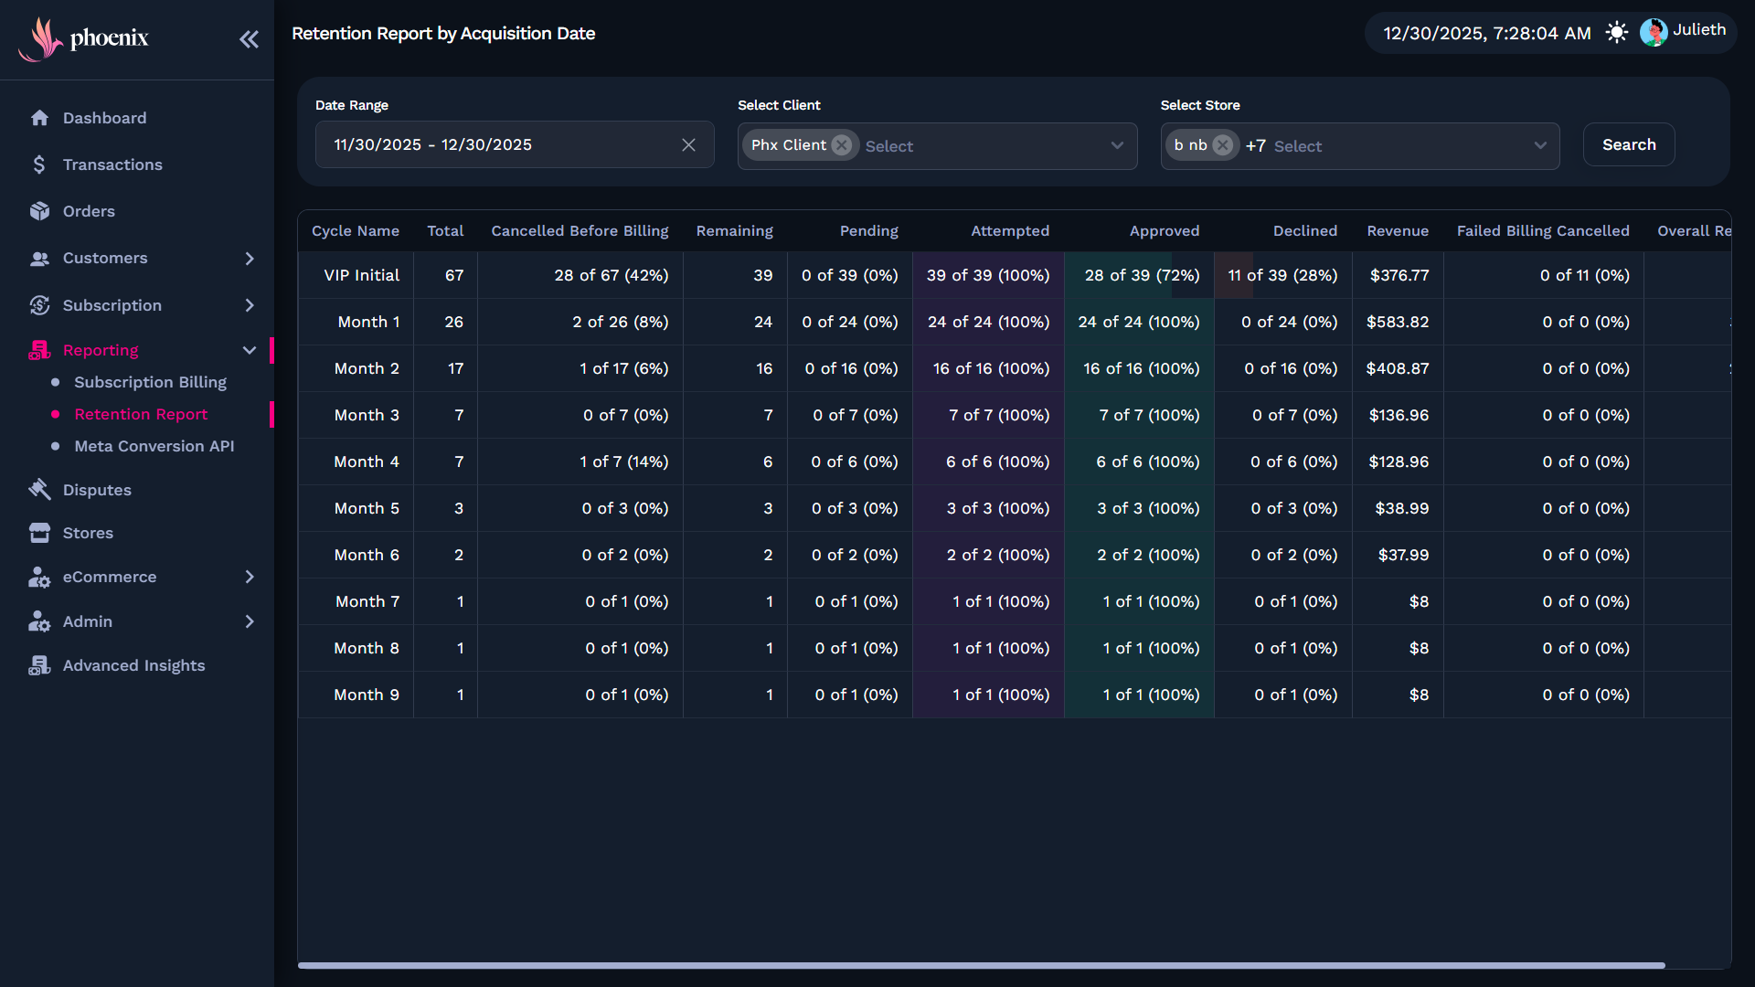Open the Select Store dropdown arrow
This screenshot has width=1755, height=987.
pos(1540,146)
